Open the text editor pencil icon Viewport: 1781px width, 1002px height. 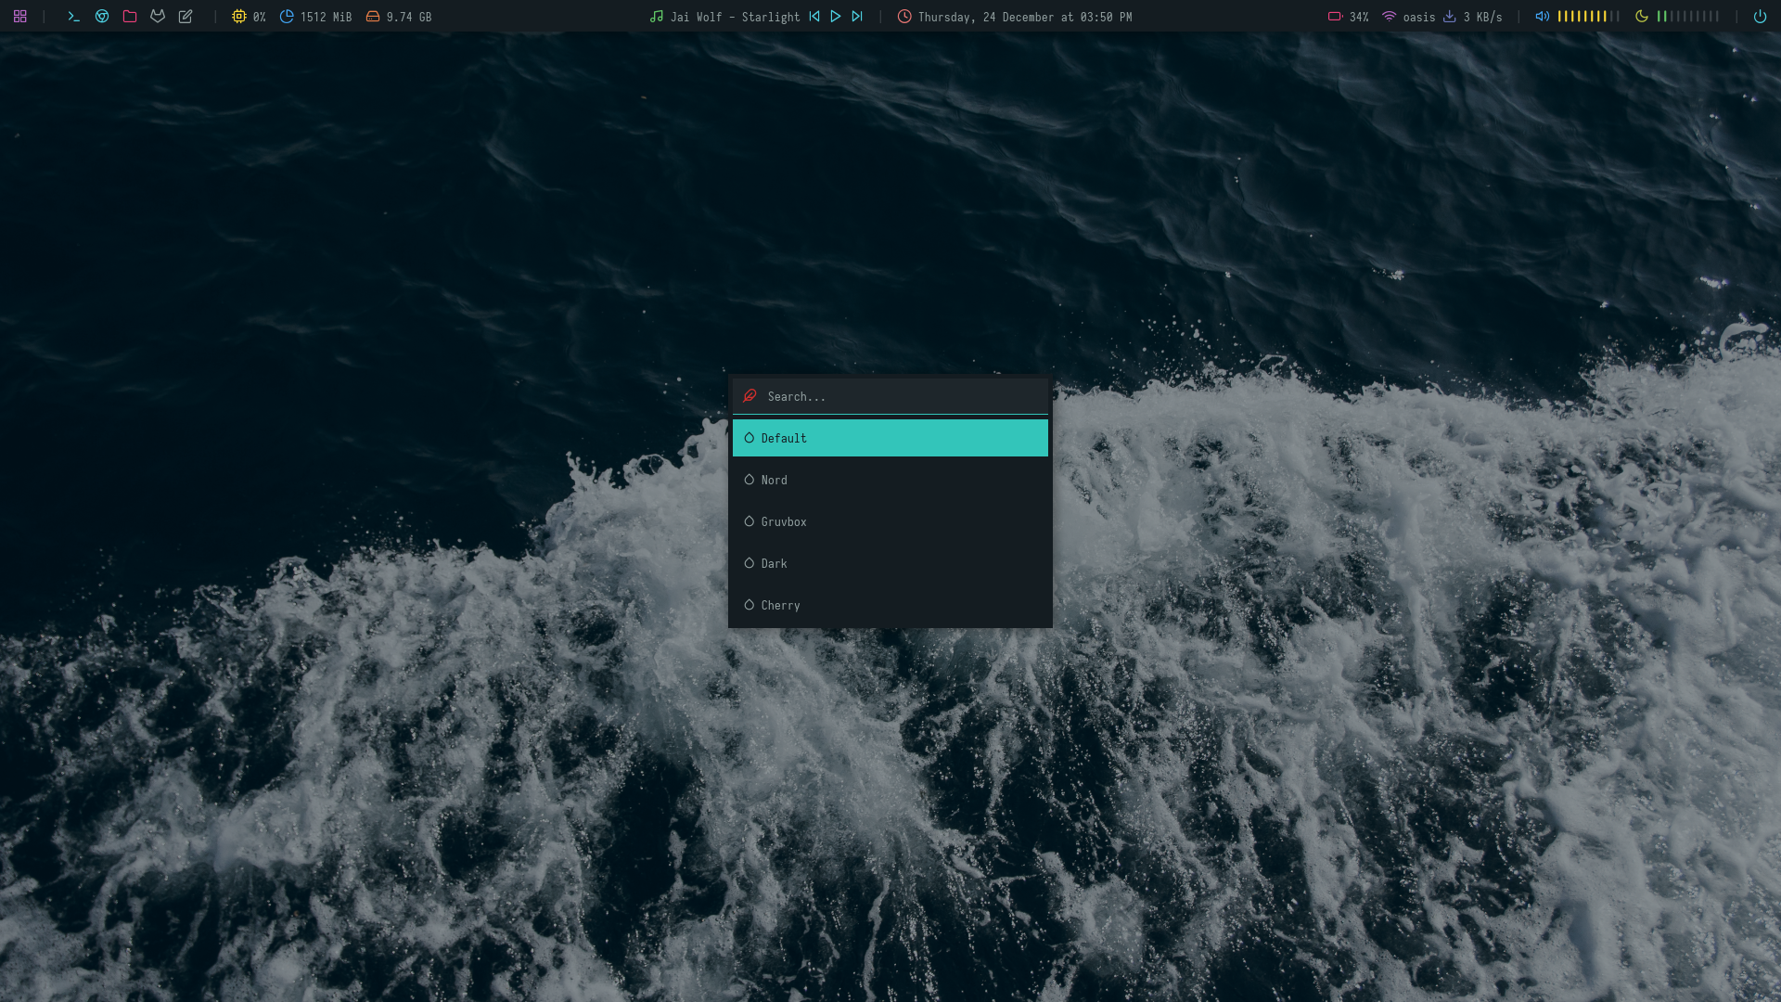tap(186, 17)
